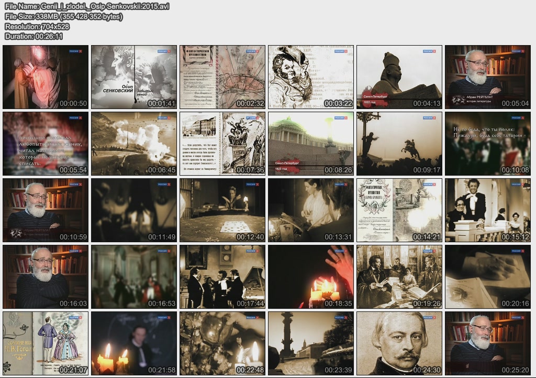Screen dimensions: 536x378
Task: Click the thumbnail timestamped 00:00:50
Action: (46, 77)
